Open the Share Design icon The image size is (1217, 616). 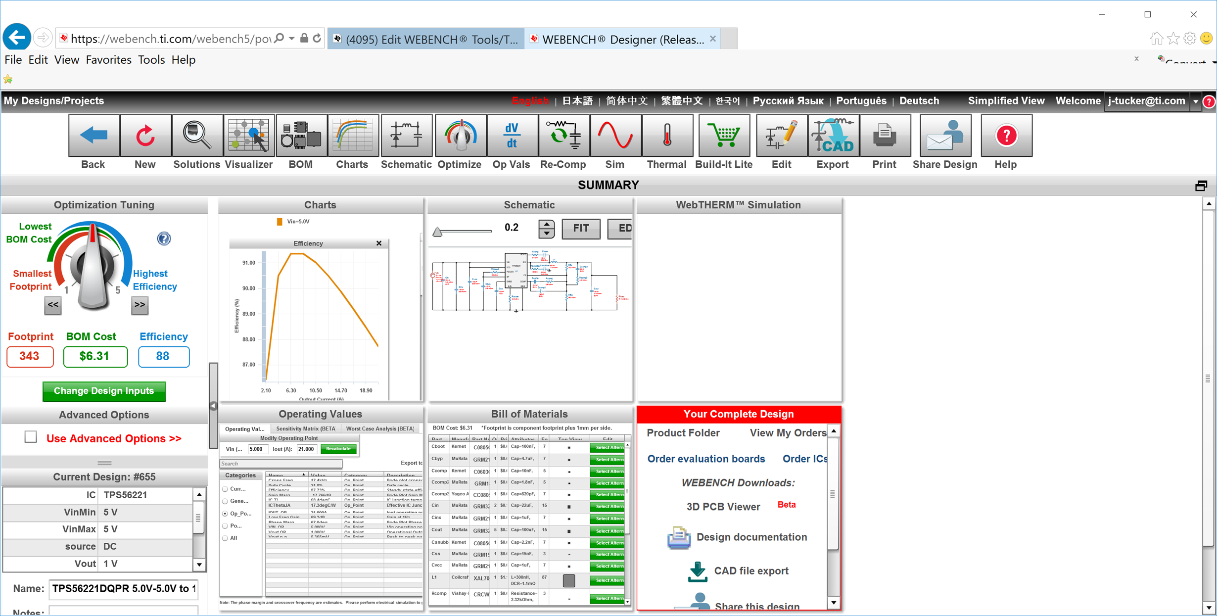(x=945, y=136)
